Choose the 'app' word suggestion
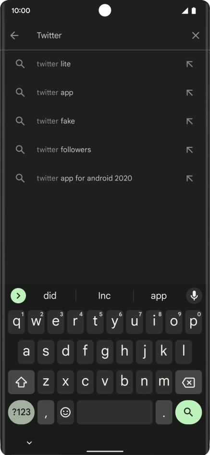This screenshot has width=210, height=455. (159, 296)
